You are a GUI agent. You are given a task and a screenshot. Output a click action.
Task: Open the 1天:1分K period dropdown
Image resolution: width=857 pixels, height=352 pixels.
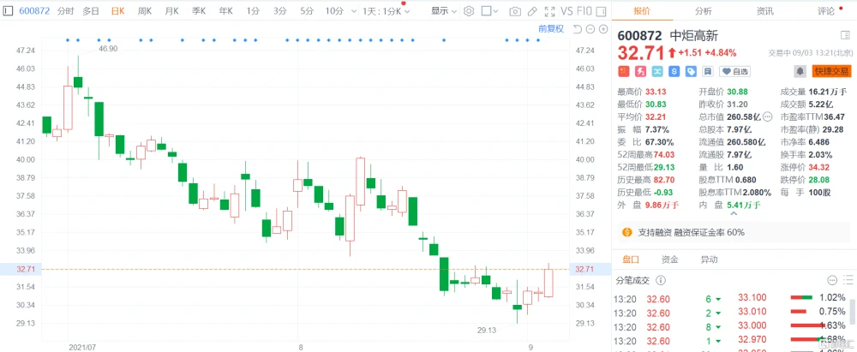[x=386, y=11]
